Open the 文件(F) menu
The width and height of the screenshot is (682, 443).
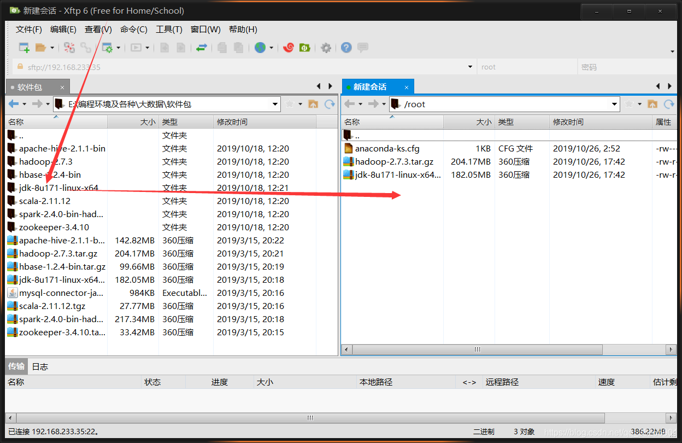point(29,30)
